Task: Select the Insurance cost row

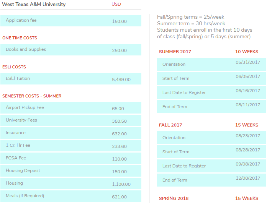Action: pyautogui.click(x=71, y=133)
